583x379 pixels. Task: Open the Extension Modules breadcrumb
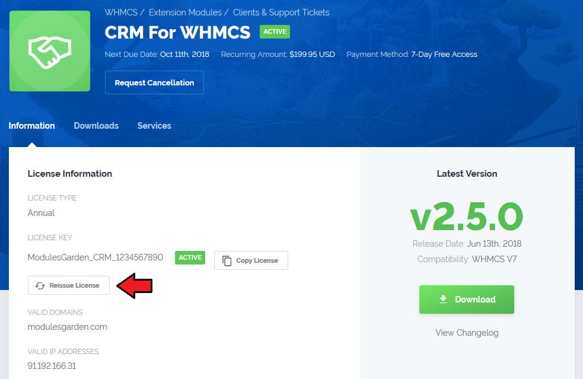click(x=185, y=12)
